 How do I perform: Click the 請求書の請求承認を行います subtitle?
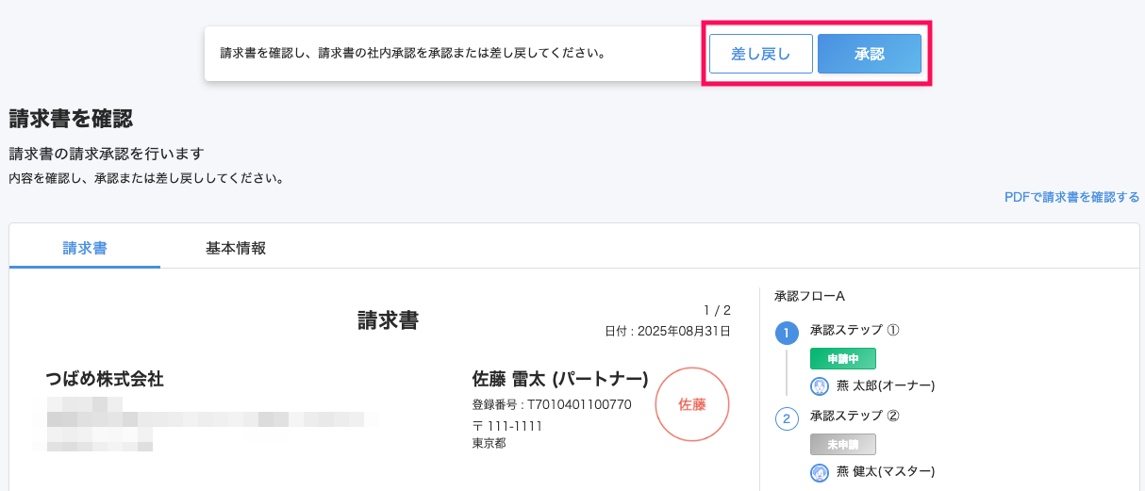(x=107, y=154)
